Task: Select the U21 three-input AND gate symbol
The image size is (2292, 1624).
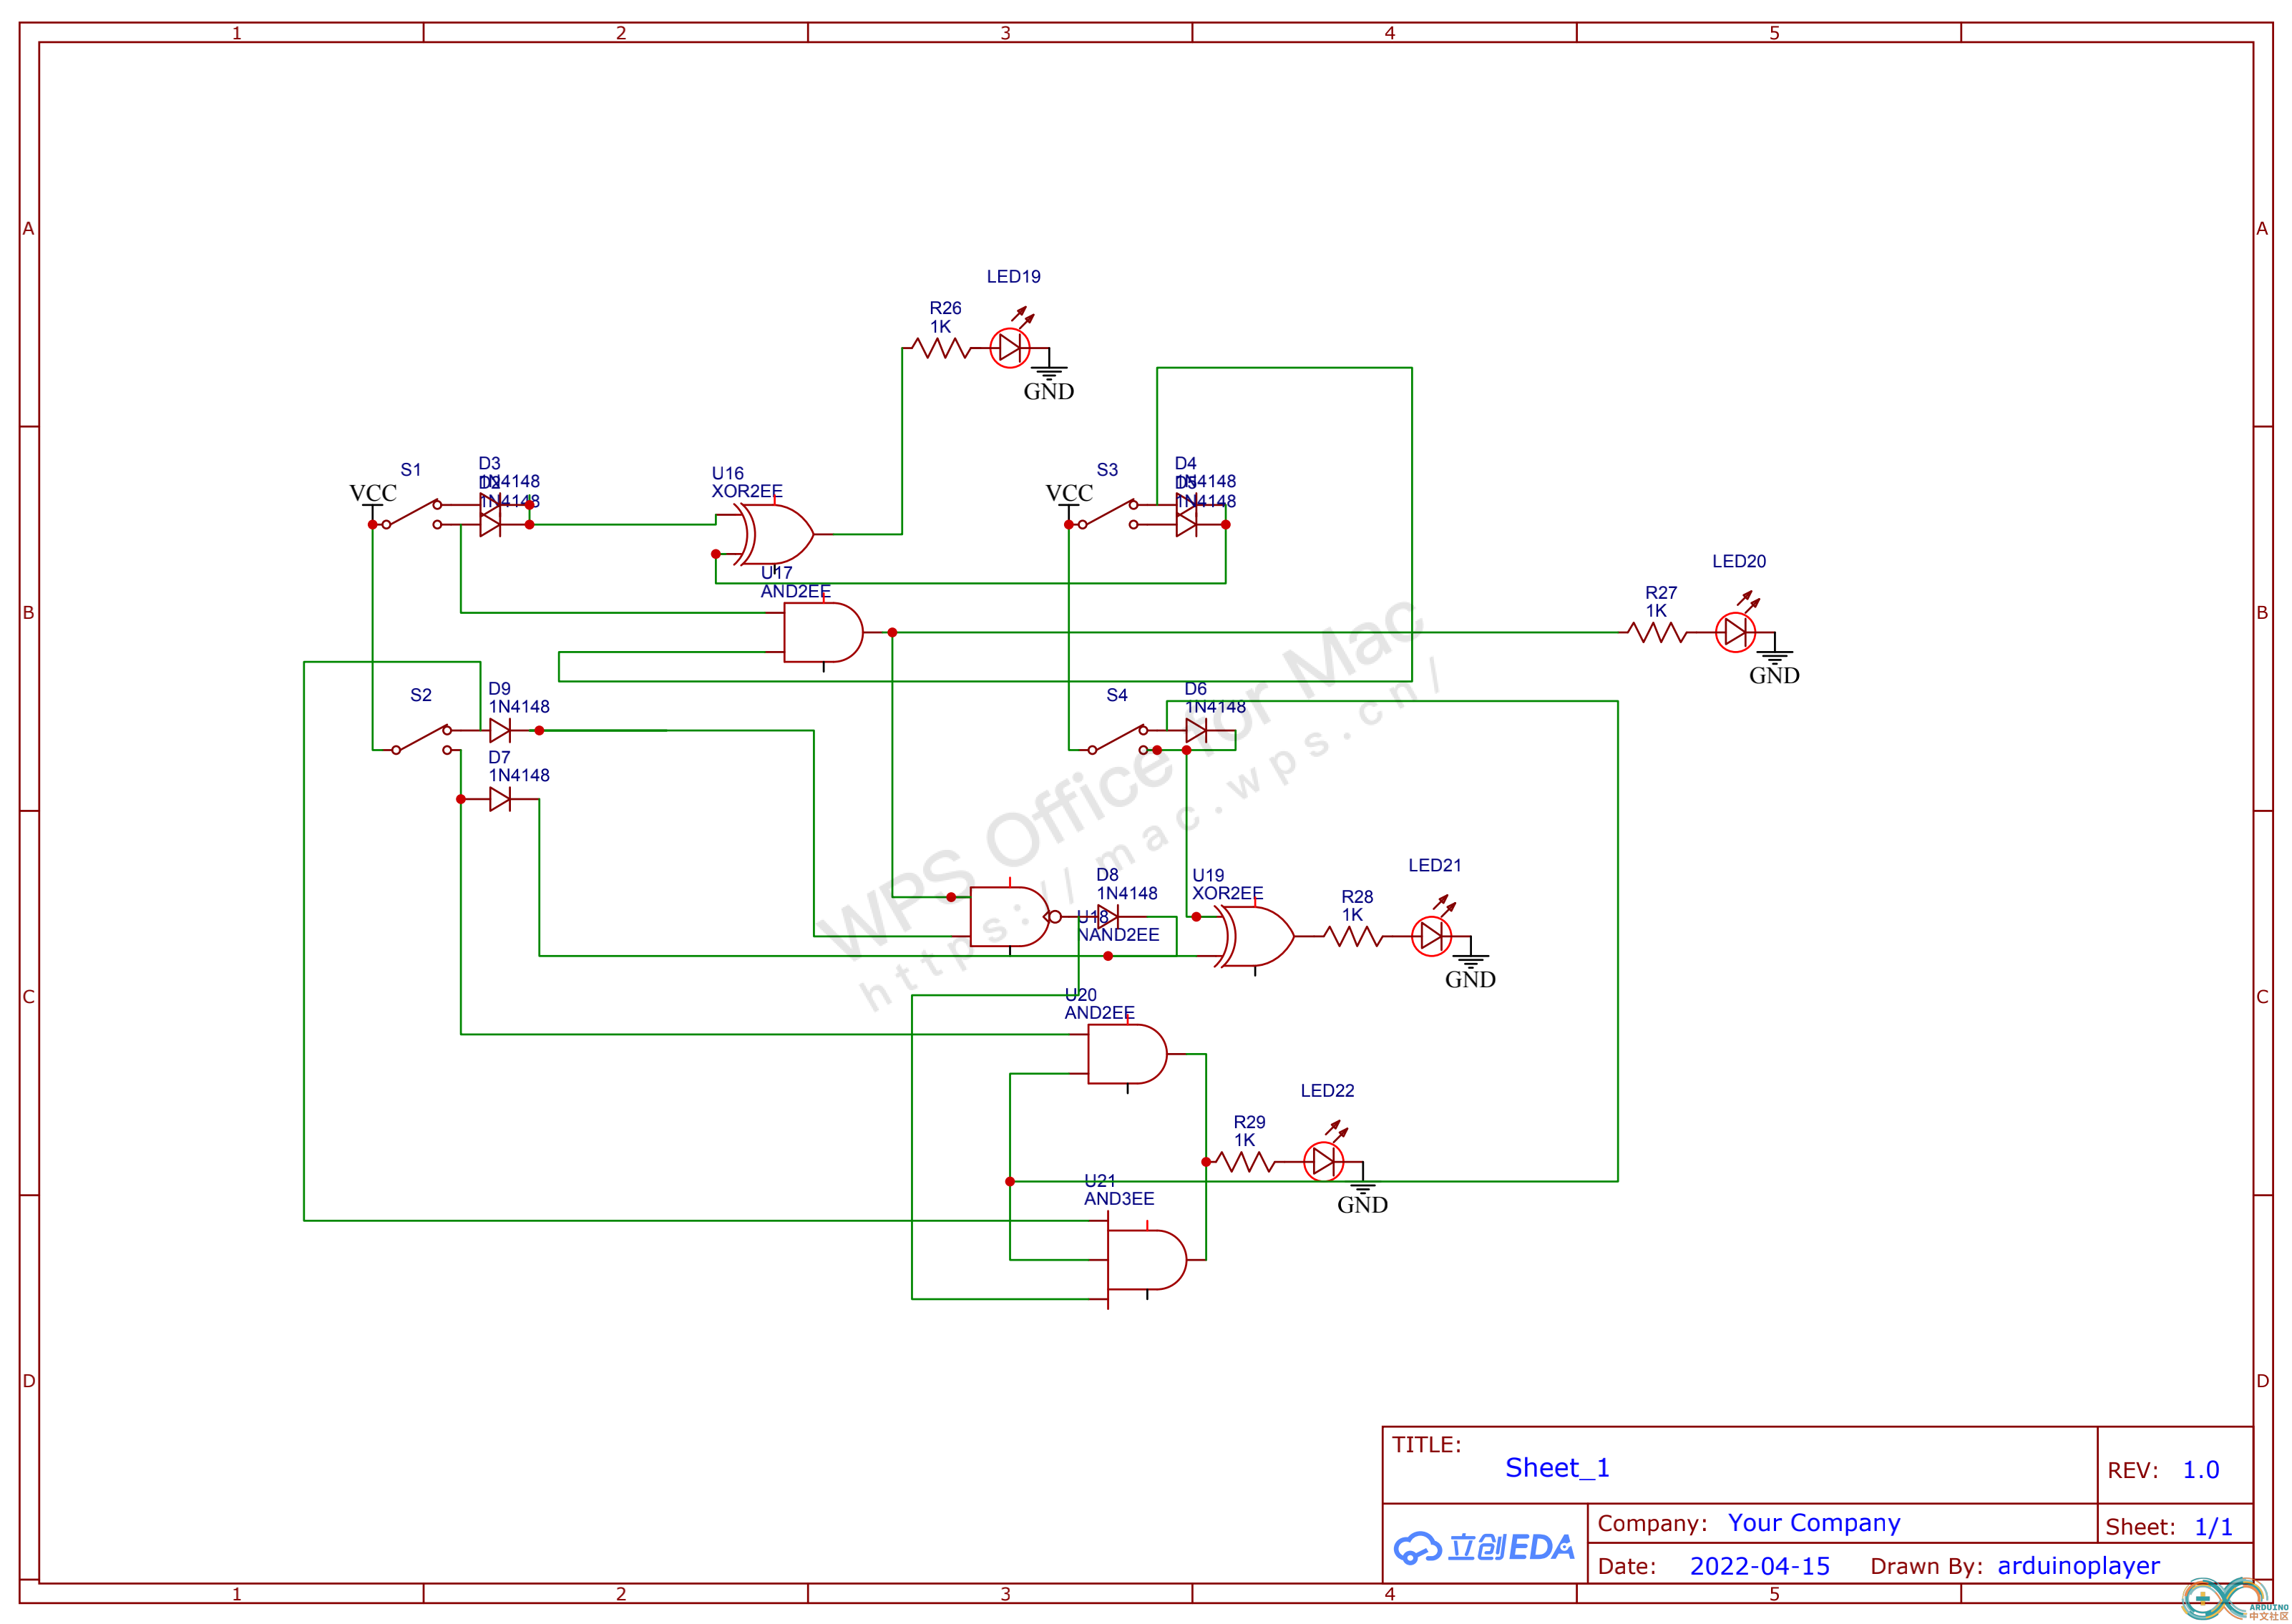Action: (1146, 1260)
